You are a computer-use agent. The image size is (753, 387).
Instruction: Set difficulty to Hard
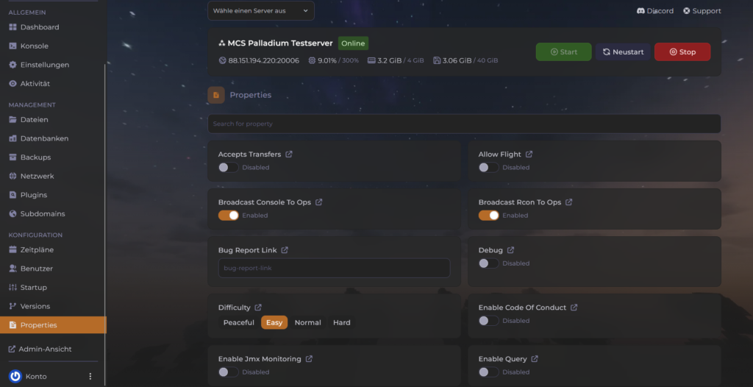[341, 322]
